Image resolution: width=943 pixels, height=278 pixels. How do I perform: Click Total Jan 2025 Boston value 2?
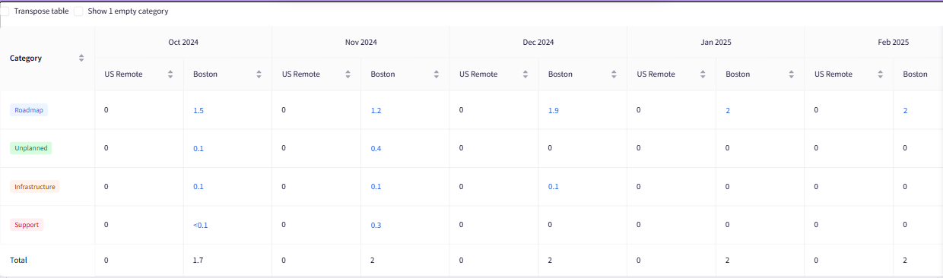(x=728, y=260)
